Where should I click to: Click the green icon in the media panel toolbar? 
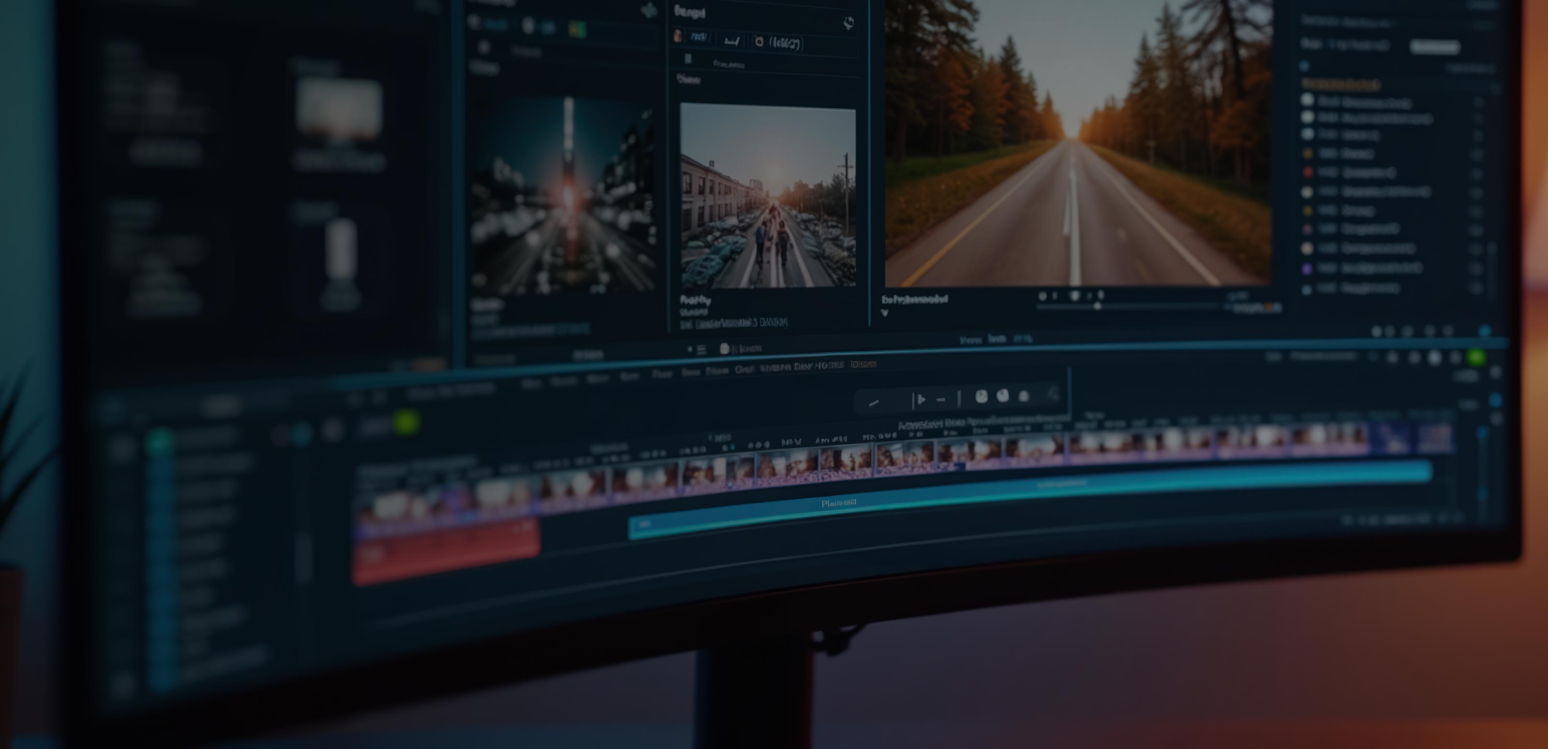pos(577,30)
